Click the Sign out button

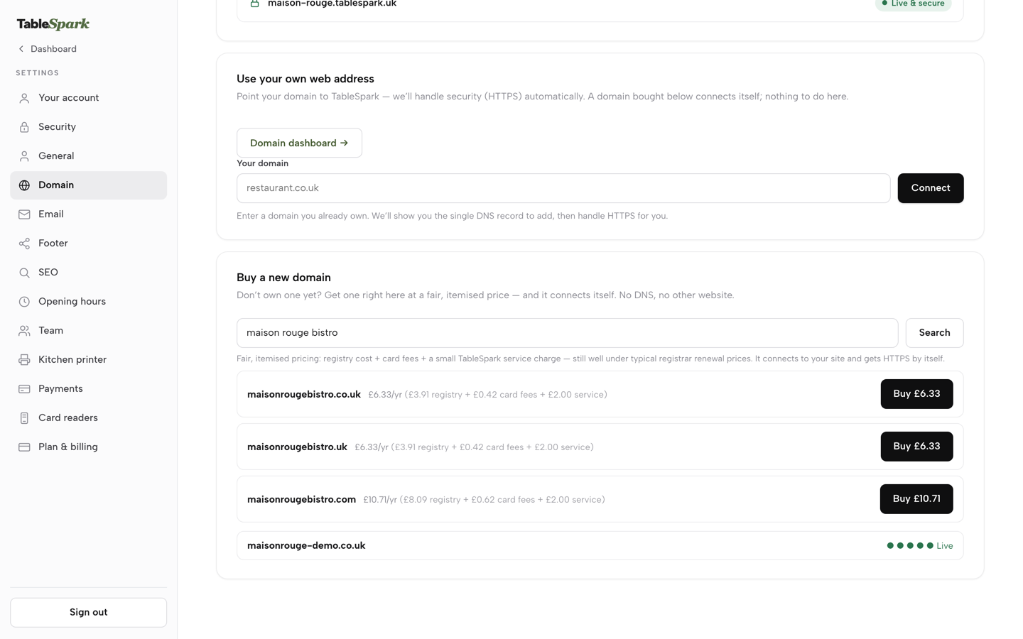(88, 612)
